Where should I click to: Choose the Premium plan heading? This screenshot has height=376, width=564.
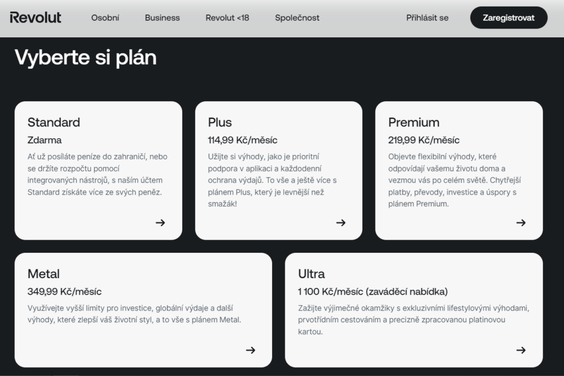click(414, 122)
